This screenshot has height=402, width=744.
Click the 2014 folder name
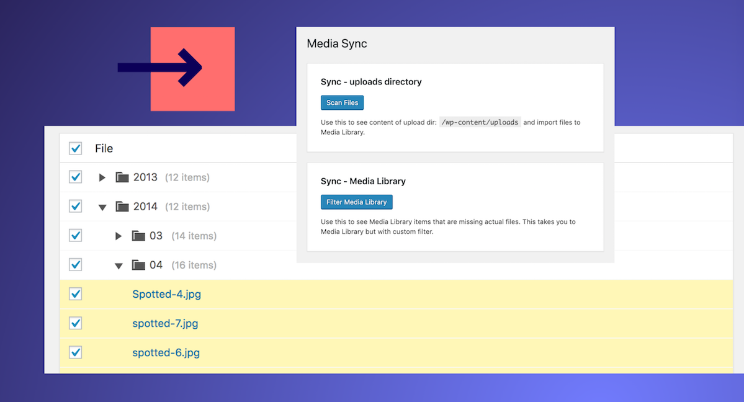pyautogui.click(x=145, y=207)
